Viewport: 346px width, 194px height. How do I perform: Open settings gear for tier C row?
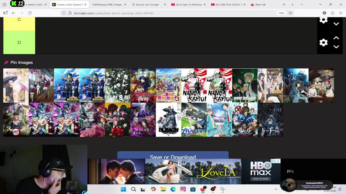pyautogui.click(x=324, y=20)
